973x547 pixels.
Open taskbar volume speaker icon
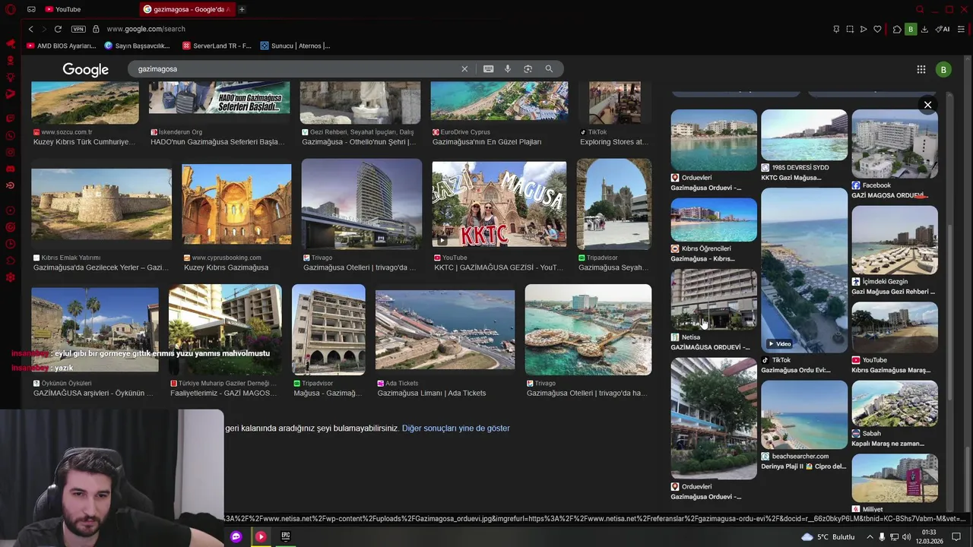click(x=906, y=536)
